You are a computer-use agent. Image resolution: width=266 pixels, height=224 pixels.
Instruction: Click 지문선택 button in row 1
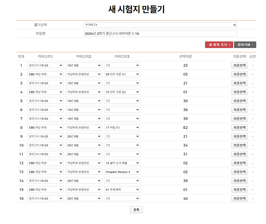pyautogui.click(x=240, y=65)
